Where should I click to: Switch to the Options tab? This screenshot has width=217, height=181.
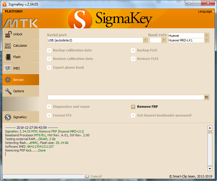coord(21,91)
